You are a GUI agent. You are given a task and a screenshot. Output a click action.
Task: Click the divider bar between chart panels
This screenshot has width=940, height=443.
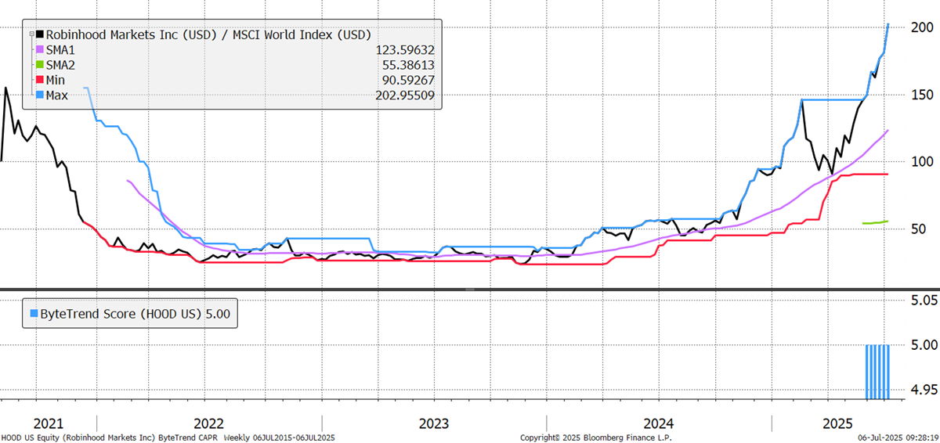[x=470, y=290]
